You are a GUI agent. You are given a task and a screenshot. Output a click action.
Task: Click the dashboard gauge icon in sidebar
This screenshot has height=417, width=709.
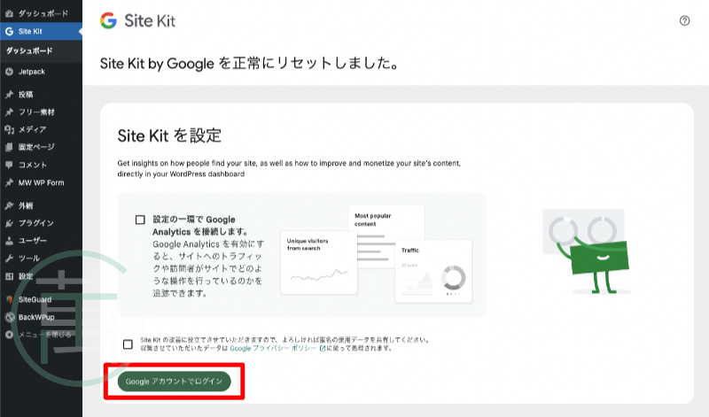pyautogui.click(x=9, y=13)
